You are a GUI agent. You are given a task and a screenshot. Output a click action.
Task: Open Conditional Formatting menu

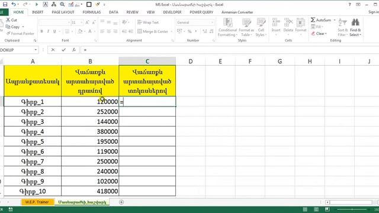click(227, 27)
